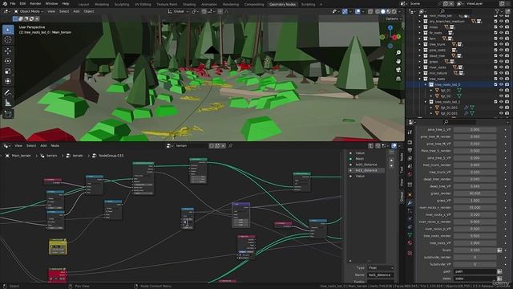Hide the grass collection via eye icon
This screenshot has height=289, width=513.
pyautogui.click(x=501, y=62)
